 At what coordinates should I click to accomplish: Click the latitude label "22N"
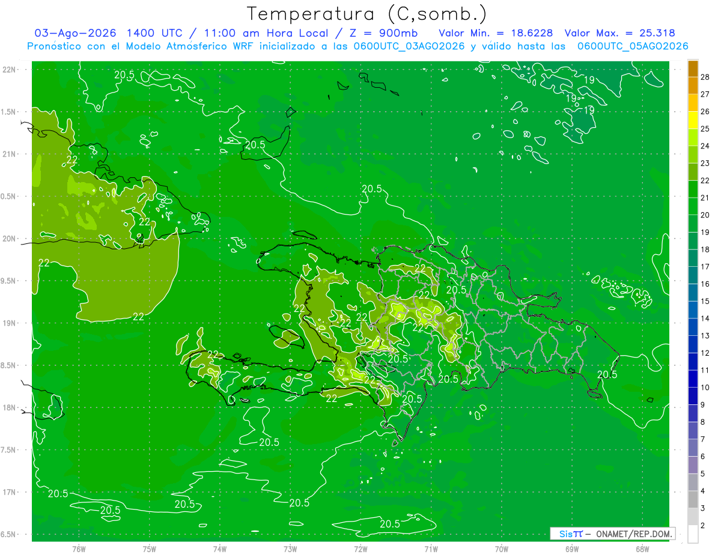point(9,70)
